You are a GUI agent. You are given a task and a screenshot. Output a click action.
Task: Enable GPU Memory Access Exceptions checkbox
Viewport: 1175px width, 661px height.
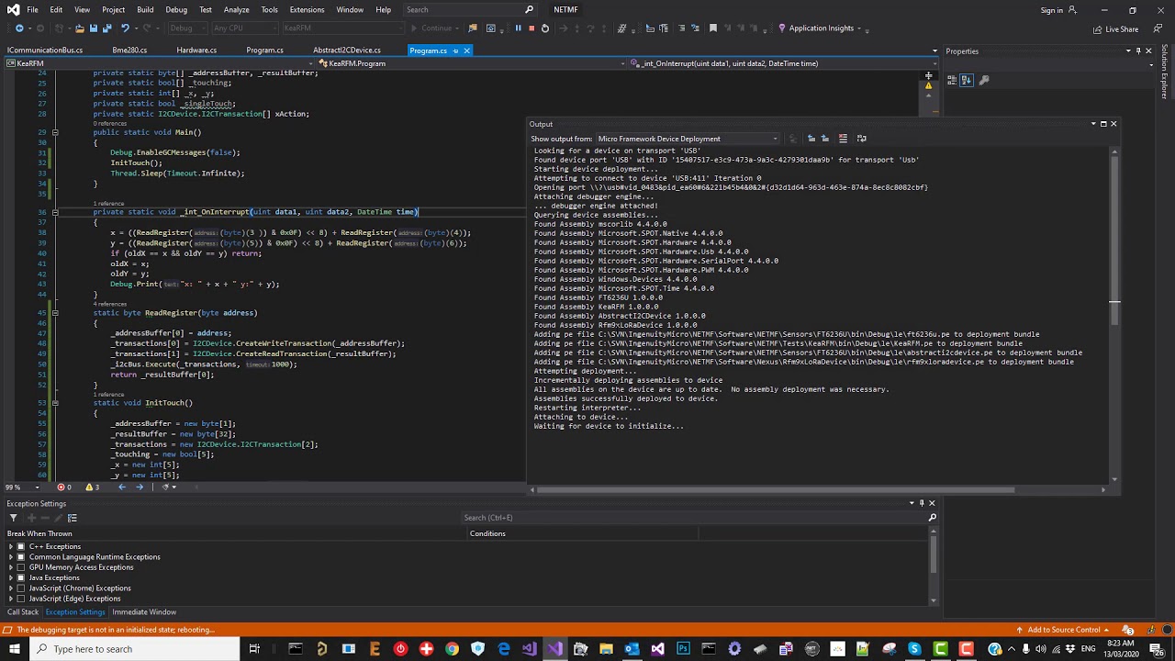click(21, 567)
